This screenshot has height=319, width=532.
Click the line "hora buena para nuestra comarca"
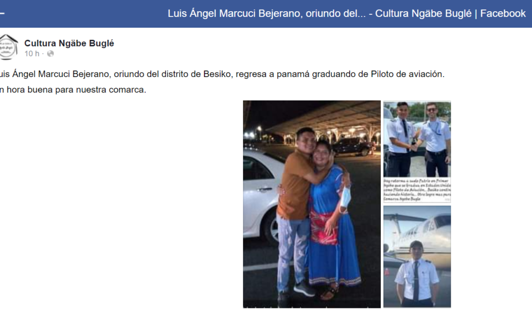pyautogui.click(x=73, y=90)
